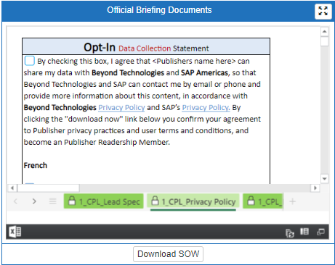The image size is (335, 265).
Task: Go to the previous sheet tab arrow
Action: 15,201
